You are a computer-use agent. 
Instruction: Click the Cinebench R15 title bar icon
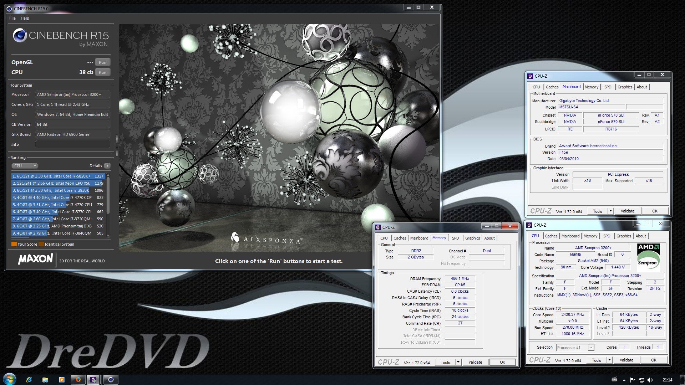coord(10,9)
